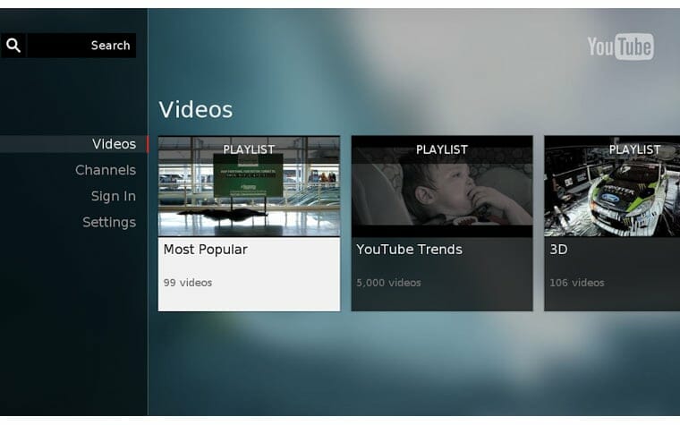Viewport: 680px width, 425px height.
Task: Open Channels in the sidebar menu
Action: [x=106, y=170]
